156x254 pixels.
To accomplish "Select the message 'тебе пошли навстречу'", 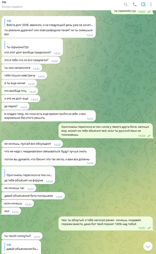I will point(24,75).
